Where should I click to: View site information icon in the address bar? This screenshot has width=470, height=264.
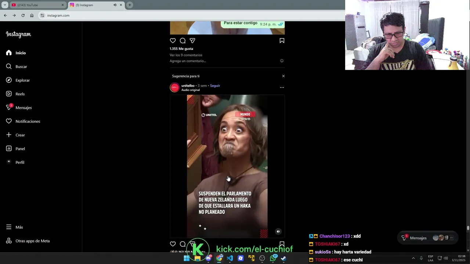[42, 15]
